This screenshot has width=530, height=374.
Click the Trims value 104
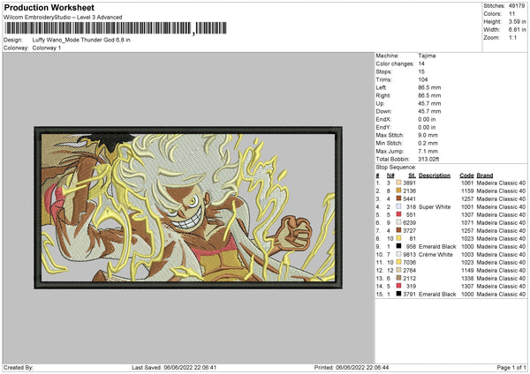(423, 79)
